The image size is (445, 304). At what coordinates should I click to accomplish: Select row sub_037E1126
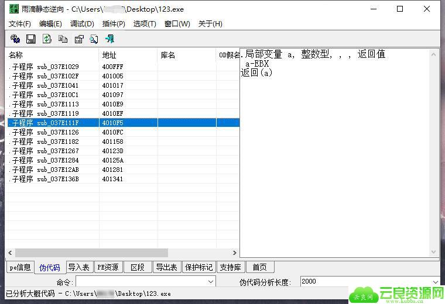[122, 132]
